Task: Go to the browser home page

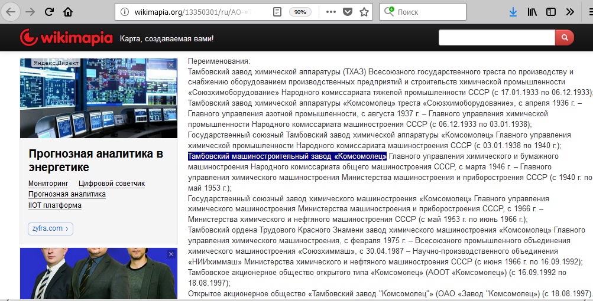Action: [69, 12]
